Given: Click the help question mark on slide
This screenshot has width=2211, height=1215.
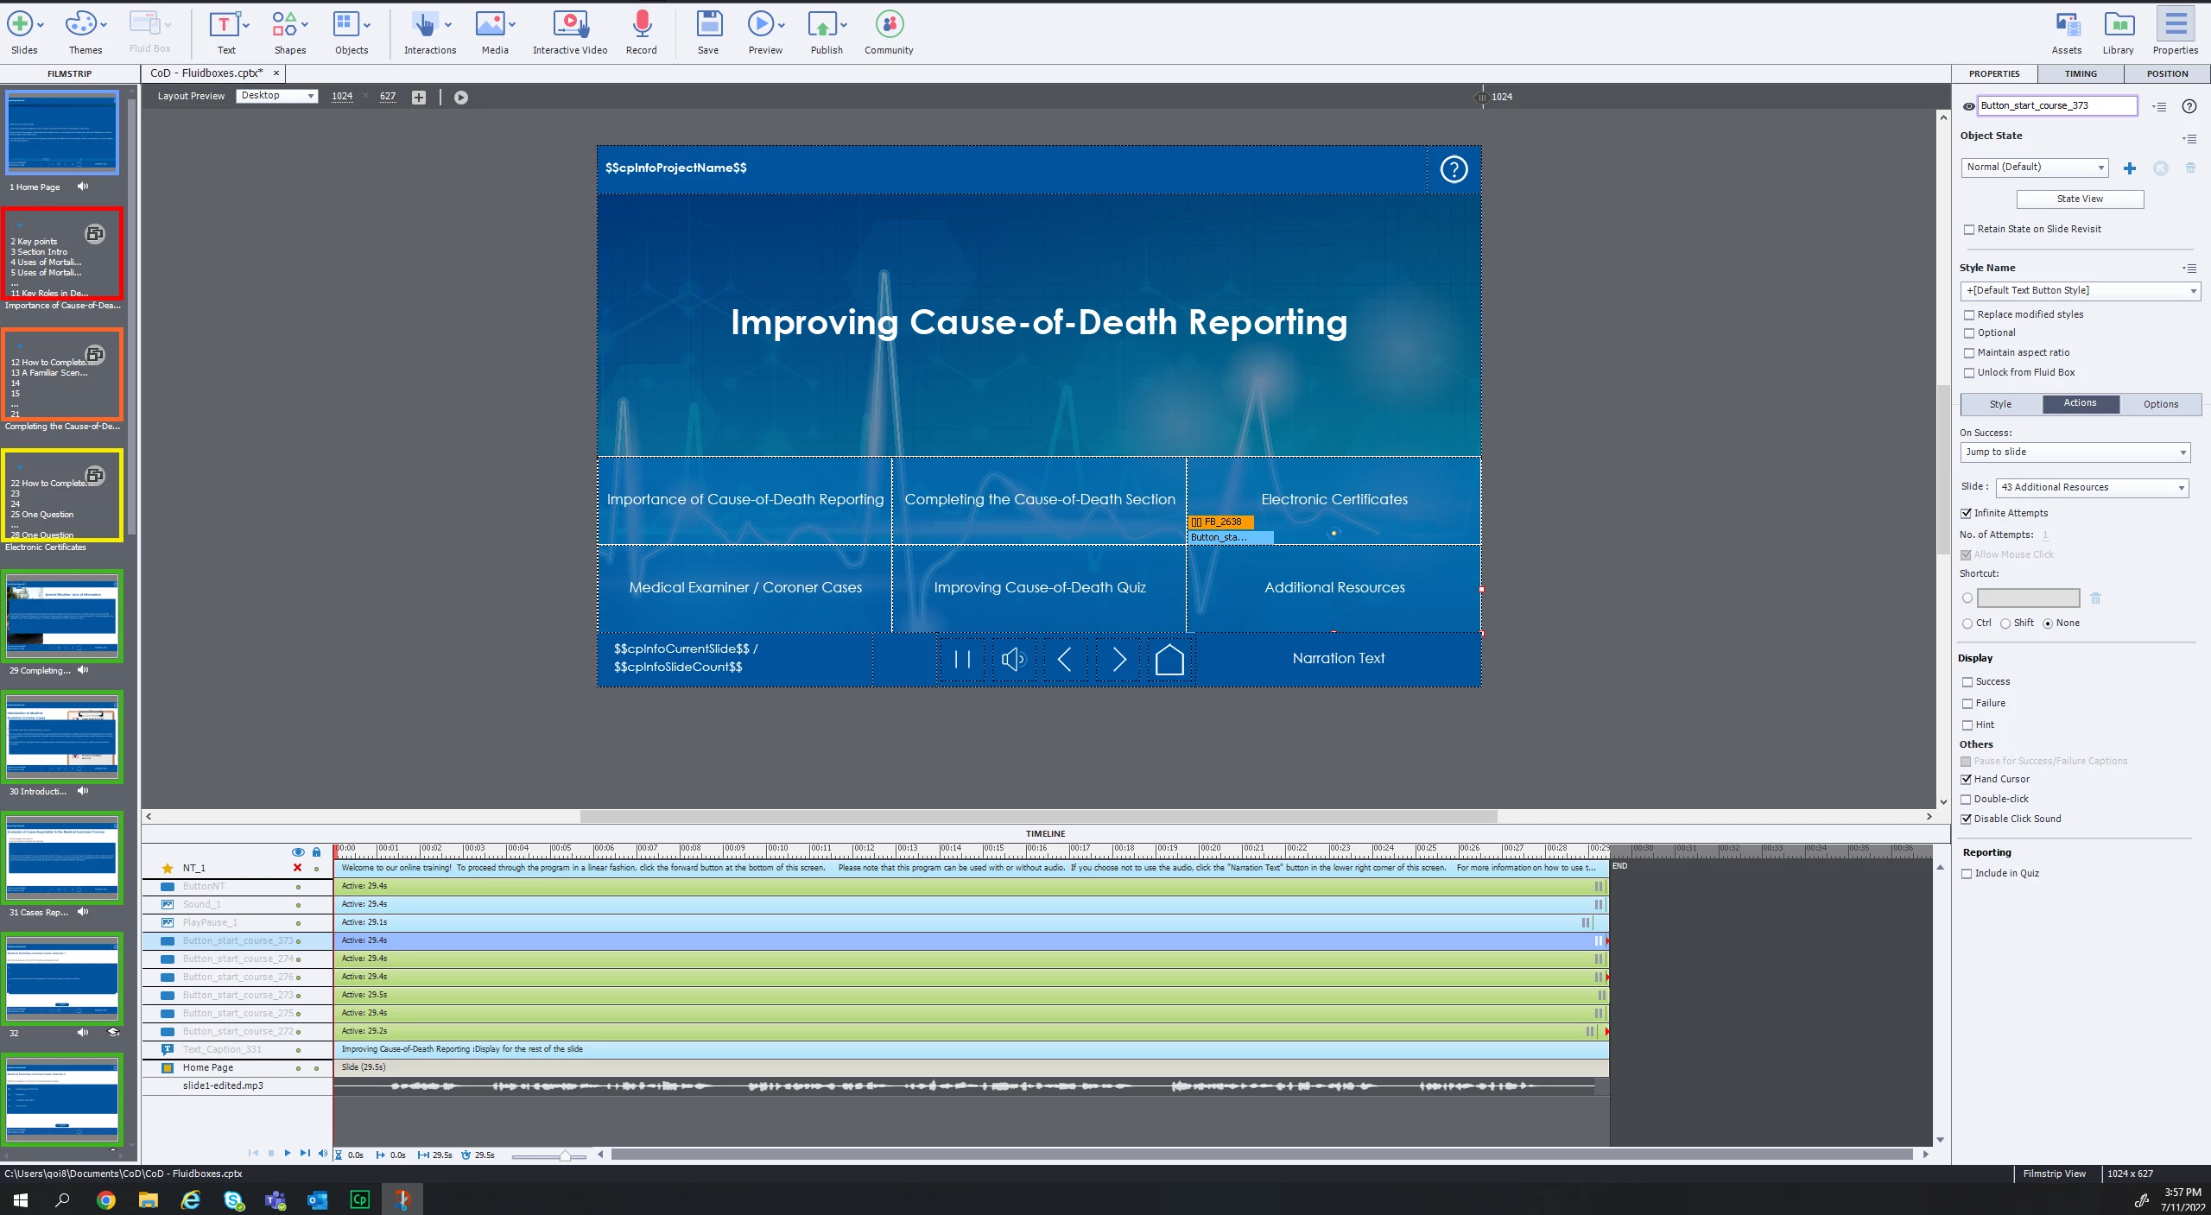Looking at the screenshot, I should coord(1454,169).
